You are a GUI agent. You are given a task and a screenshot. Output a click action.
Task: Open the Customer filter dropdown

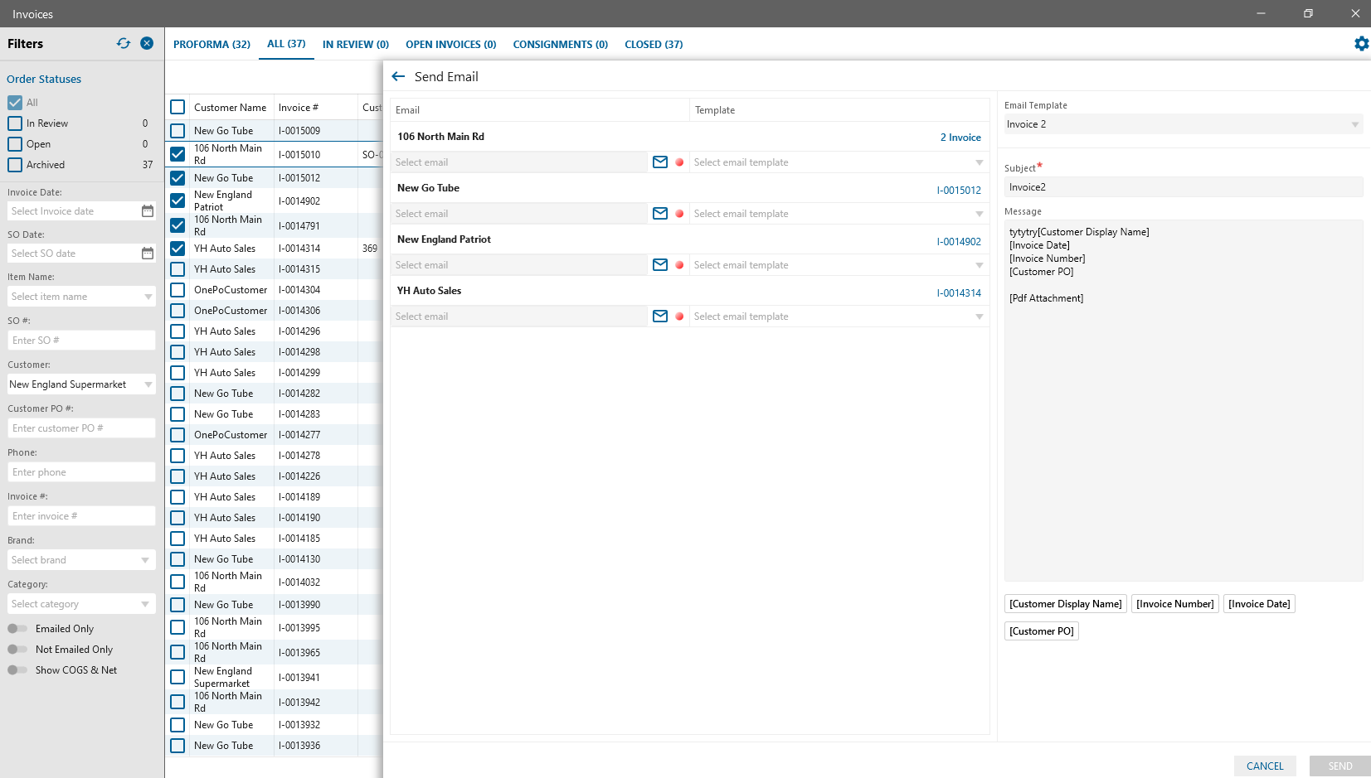click(148, 384)
